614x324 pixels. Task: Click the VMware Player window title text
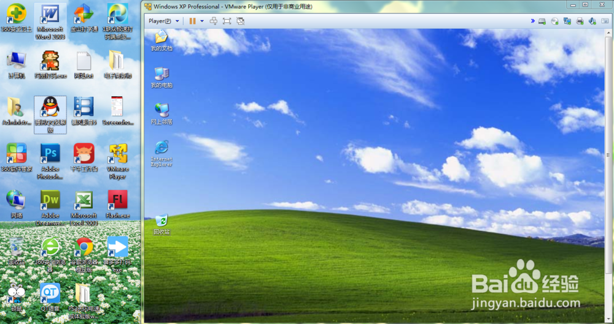click(233, 6)
